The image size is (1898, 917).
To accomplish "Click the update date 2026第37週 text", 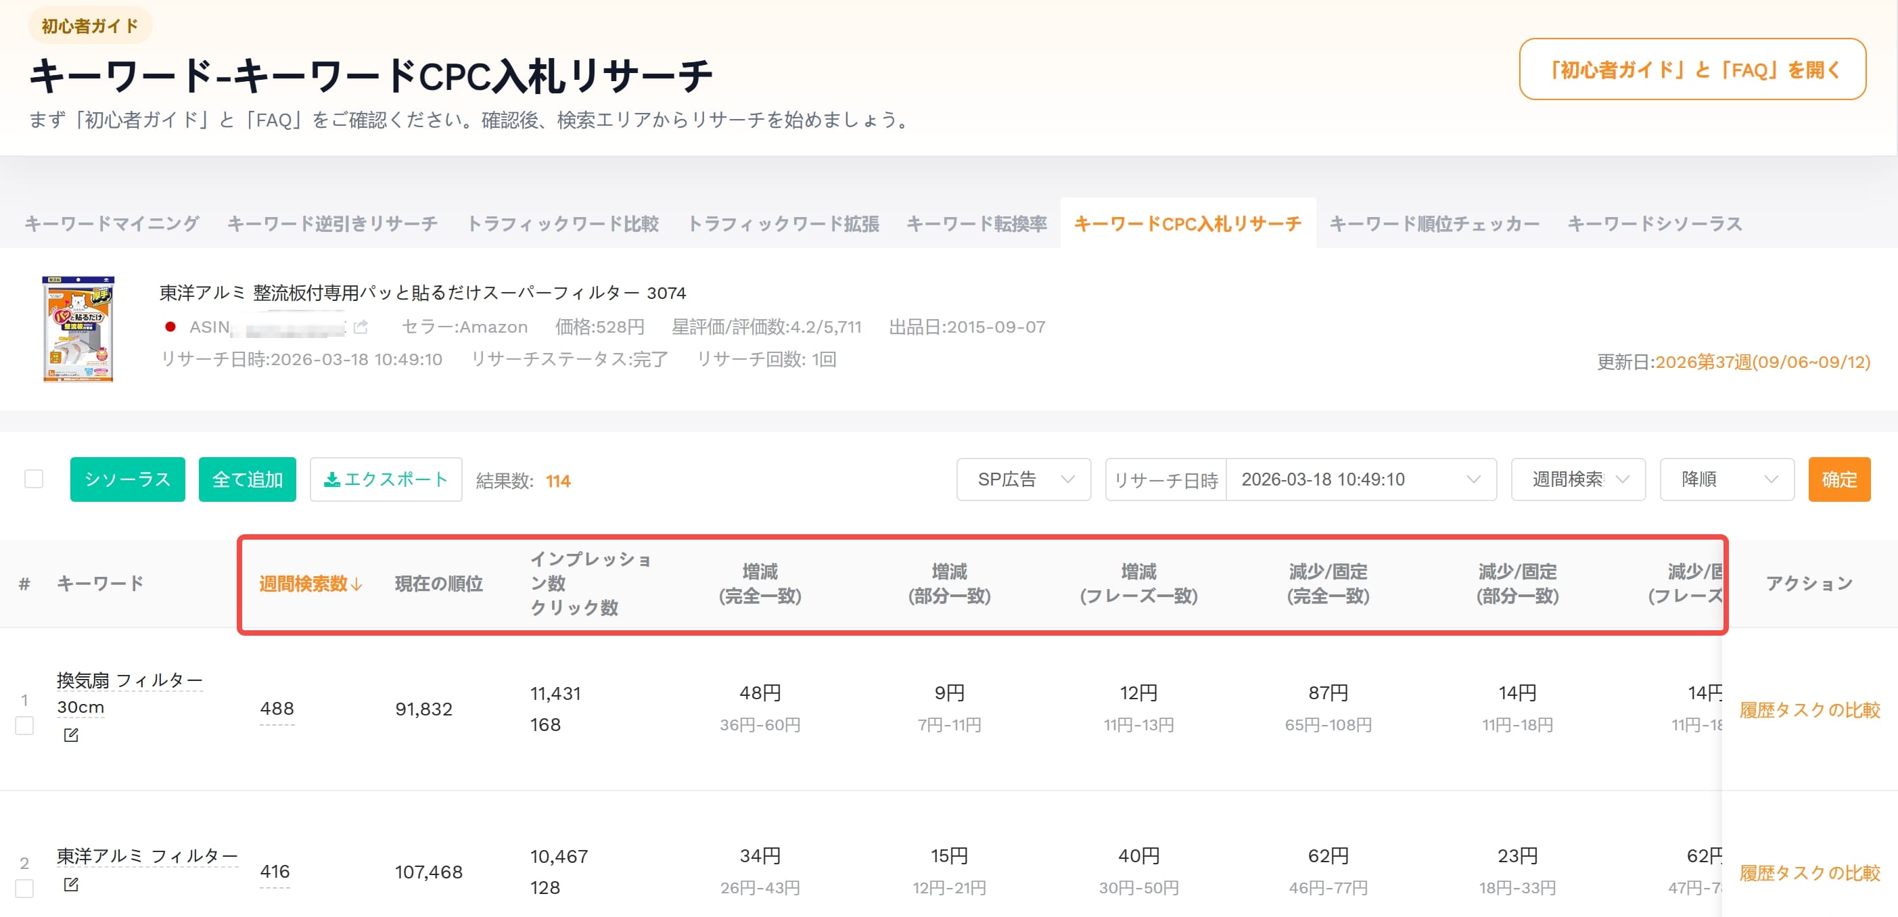I will [1763, 362].
